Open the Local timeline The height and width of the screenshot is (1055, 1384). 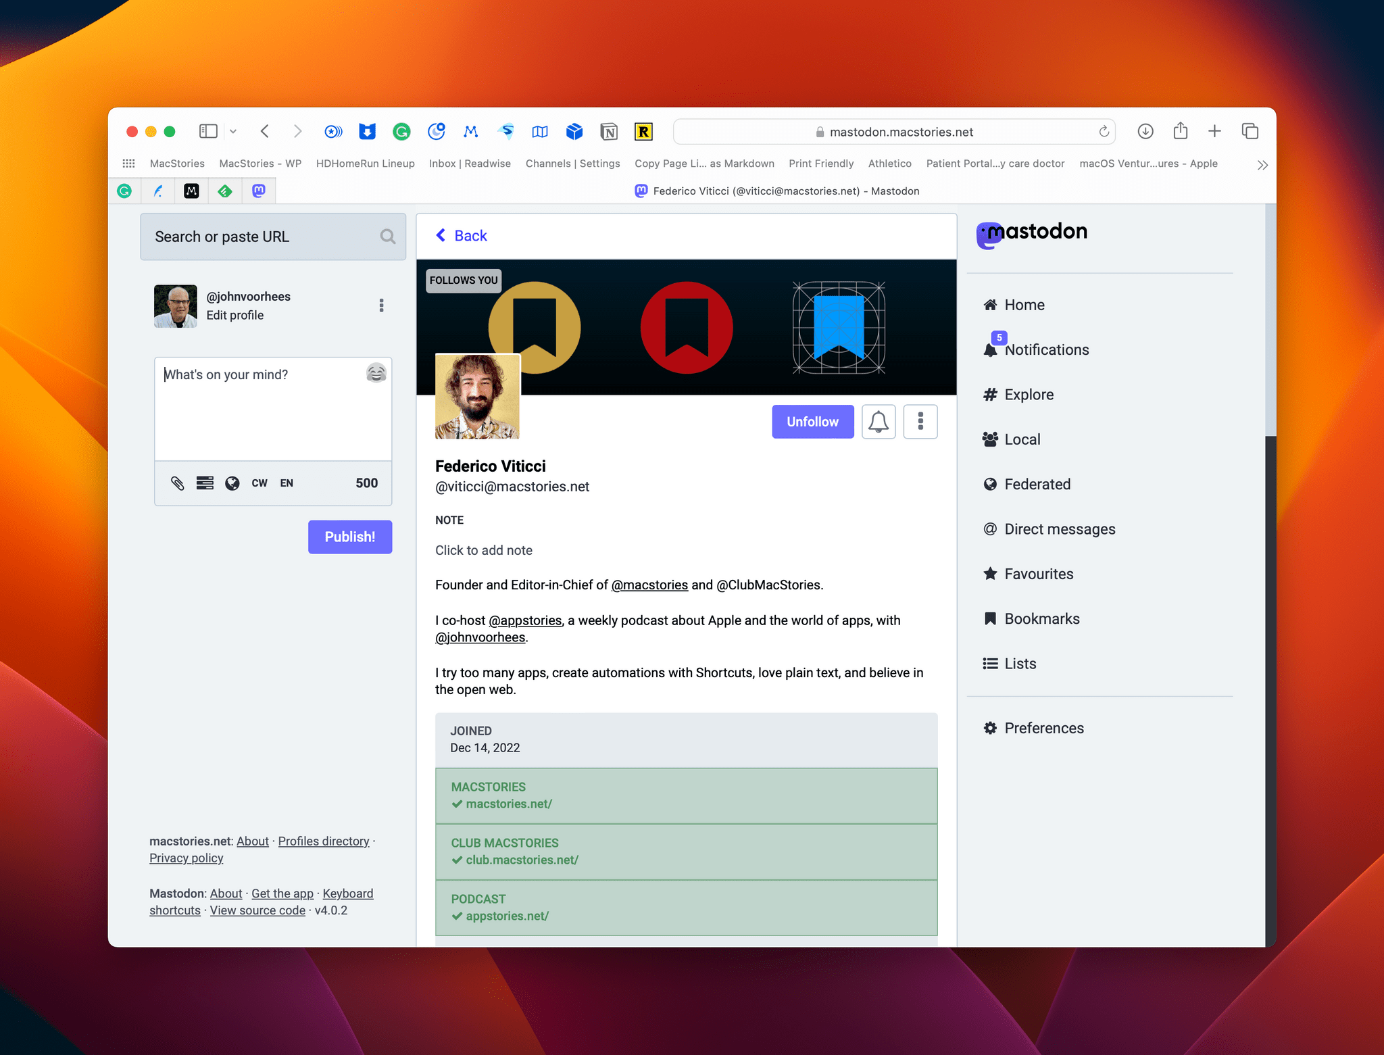pos(1012,439)
